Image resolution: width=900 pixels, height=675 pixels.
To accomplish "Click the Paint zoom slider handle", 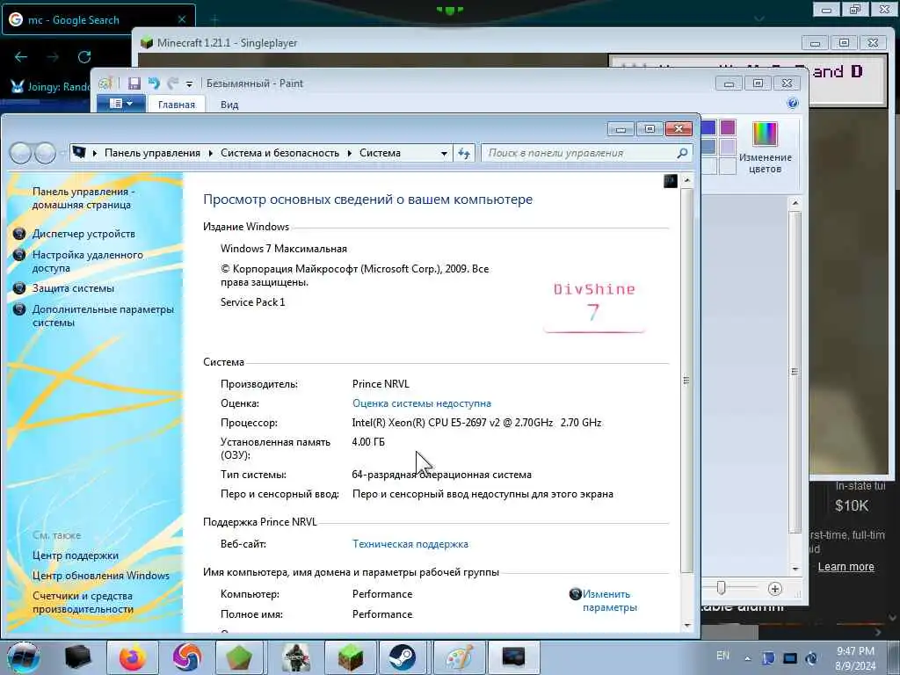I will click(722, 588).
